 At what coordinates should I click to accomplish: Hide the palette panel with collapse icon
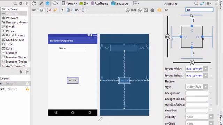pos(27,3)
